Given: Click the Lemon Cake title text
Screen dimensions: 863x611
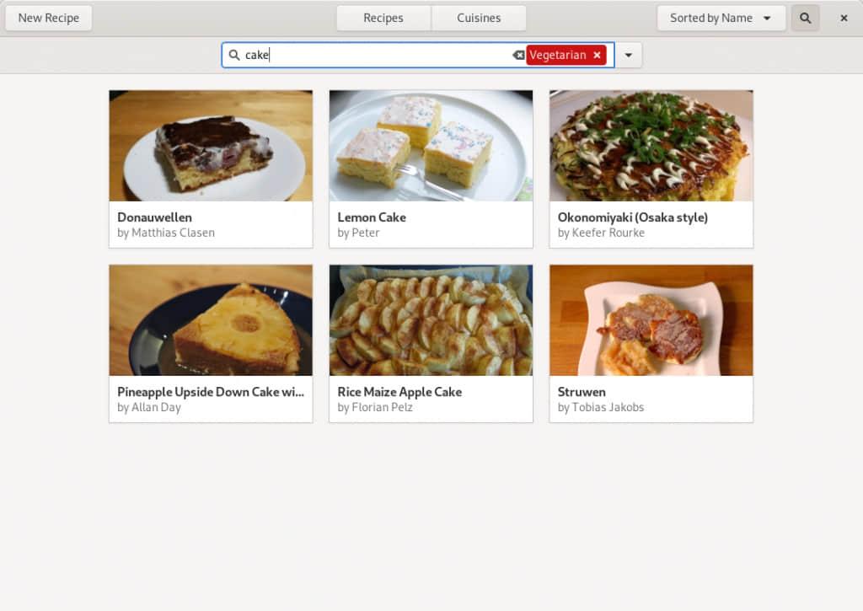Looking at the screenshot, I should 372,217.
